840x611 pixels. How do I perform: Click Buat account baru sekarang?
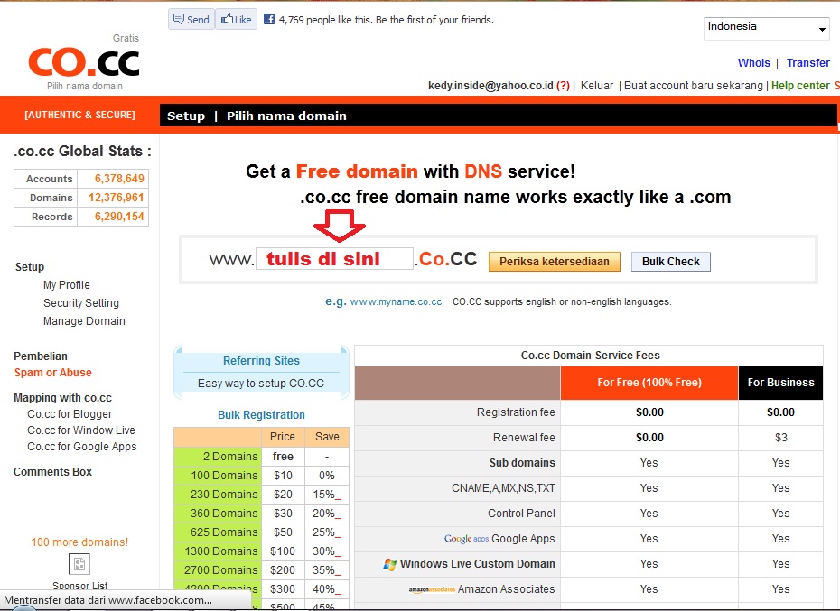(693, 86)
